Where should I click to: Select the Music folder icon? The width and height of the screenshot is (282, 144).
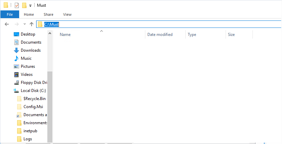pyautogui.click(x=16, y=58)
